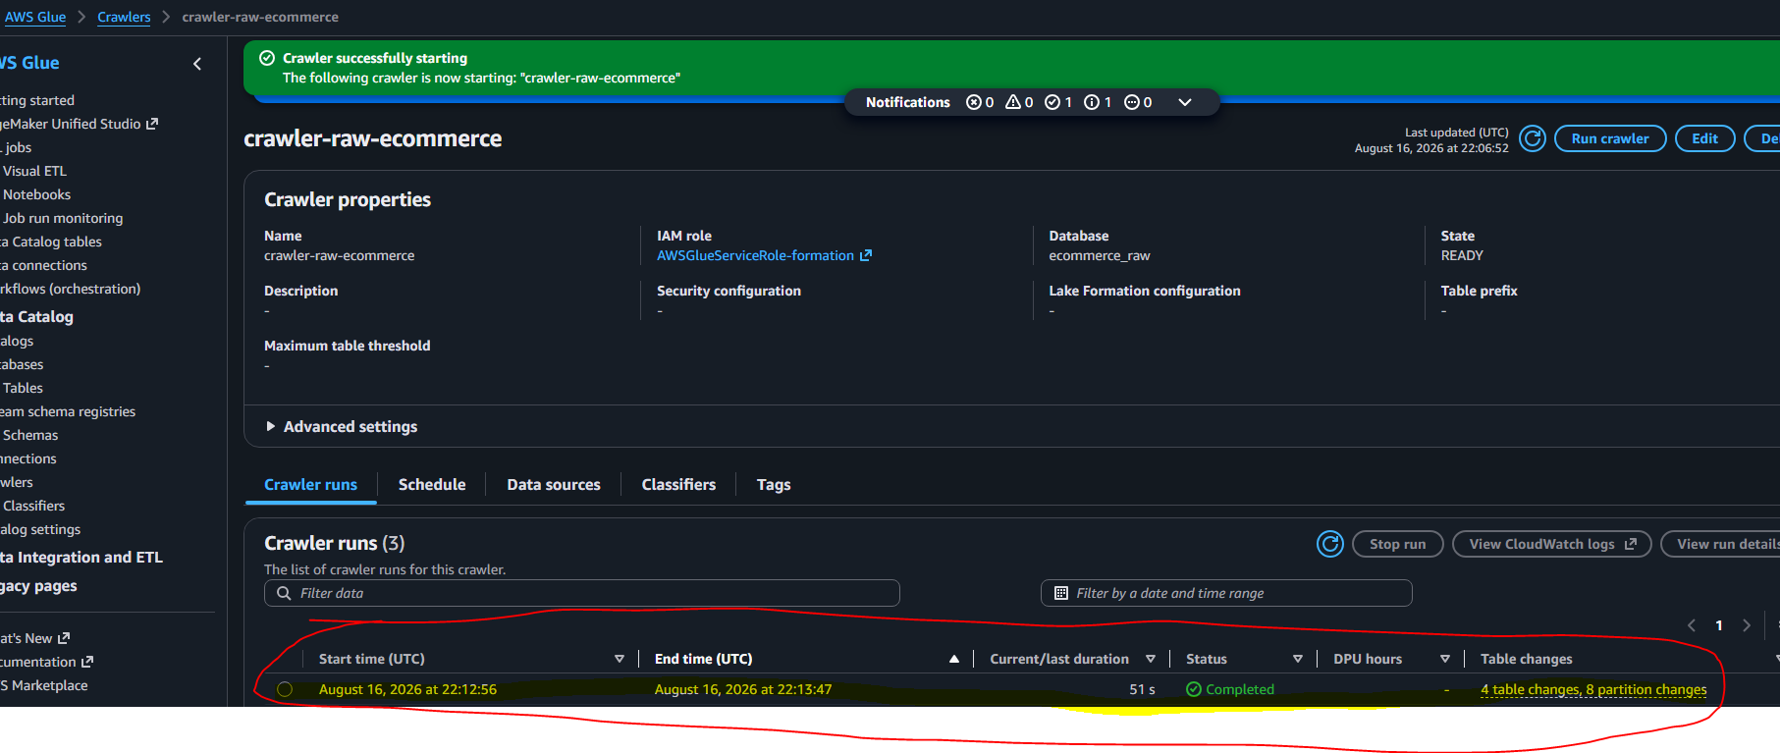This screenshot has height=753, width=1780.
Task: Open the date and time range filter
Action: (1226, 593)
